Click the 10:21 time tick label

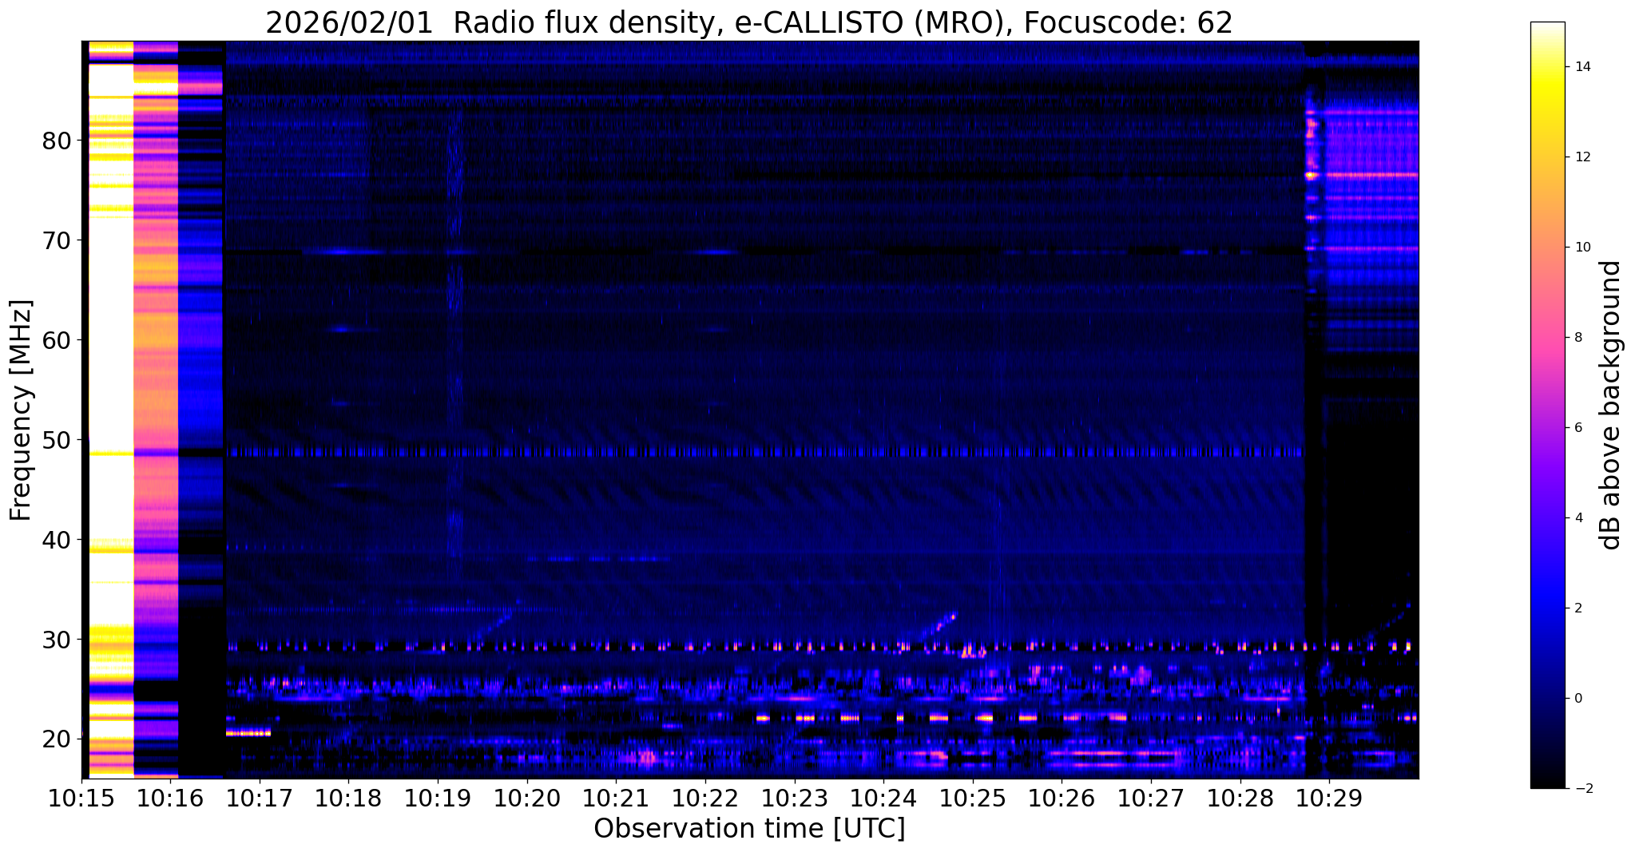tap(616, 799)
